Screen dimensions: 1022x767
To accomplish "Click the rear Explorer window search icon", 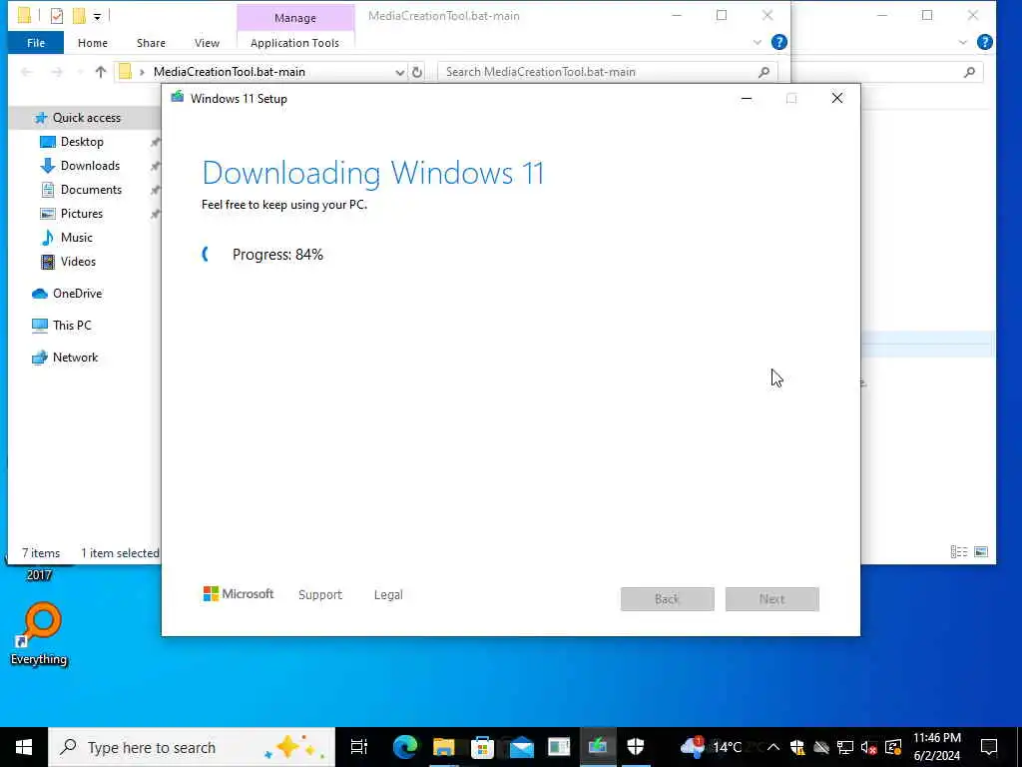I will [969, 72].
